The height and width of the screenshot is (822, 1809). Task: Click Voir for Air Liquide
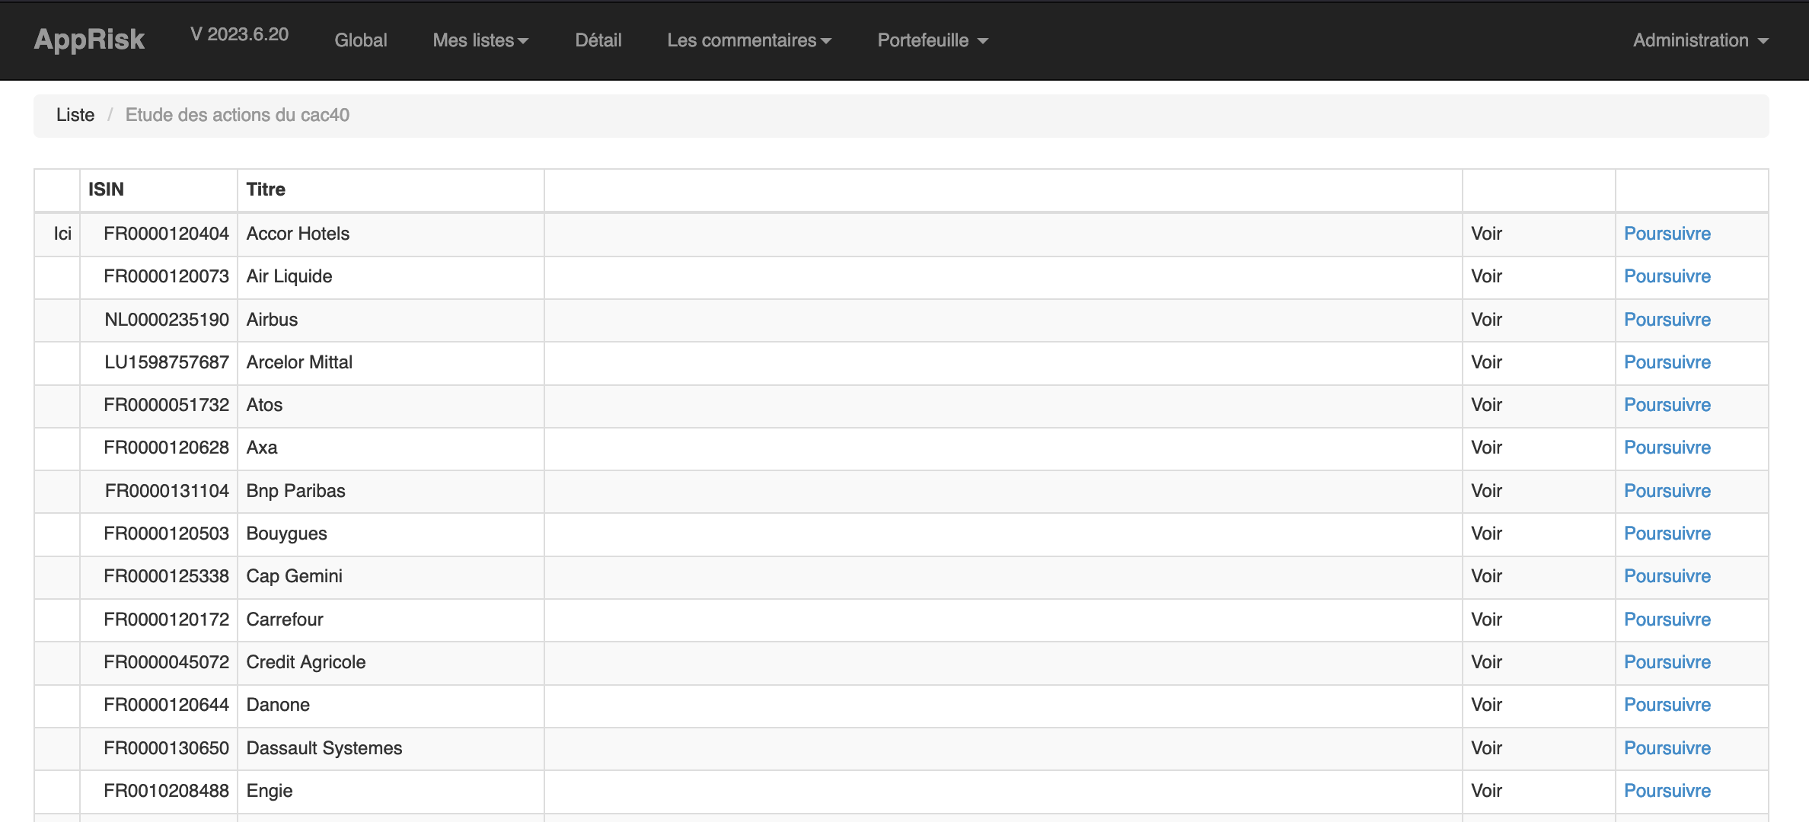(1486, 276)
